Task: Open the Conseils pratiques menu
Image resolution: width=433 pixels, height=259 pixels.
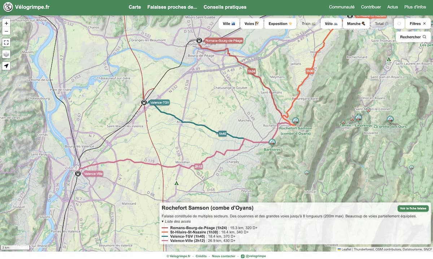Action: point(225,7)
